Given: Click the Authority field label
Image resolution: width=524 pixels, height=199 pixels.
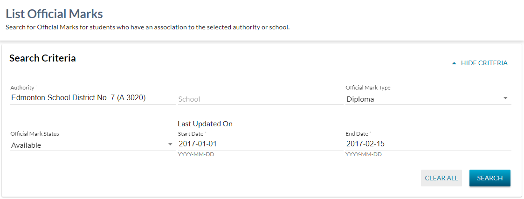Looking at the screenshot, I should click(23, 88).
